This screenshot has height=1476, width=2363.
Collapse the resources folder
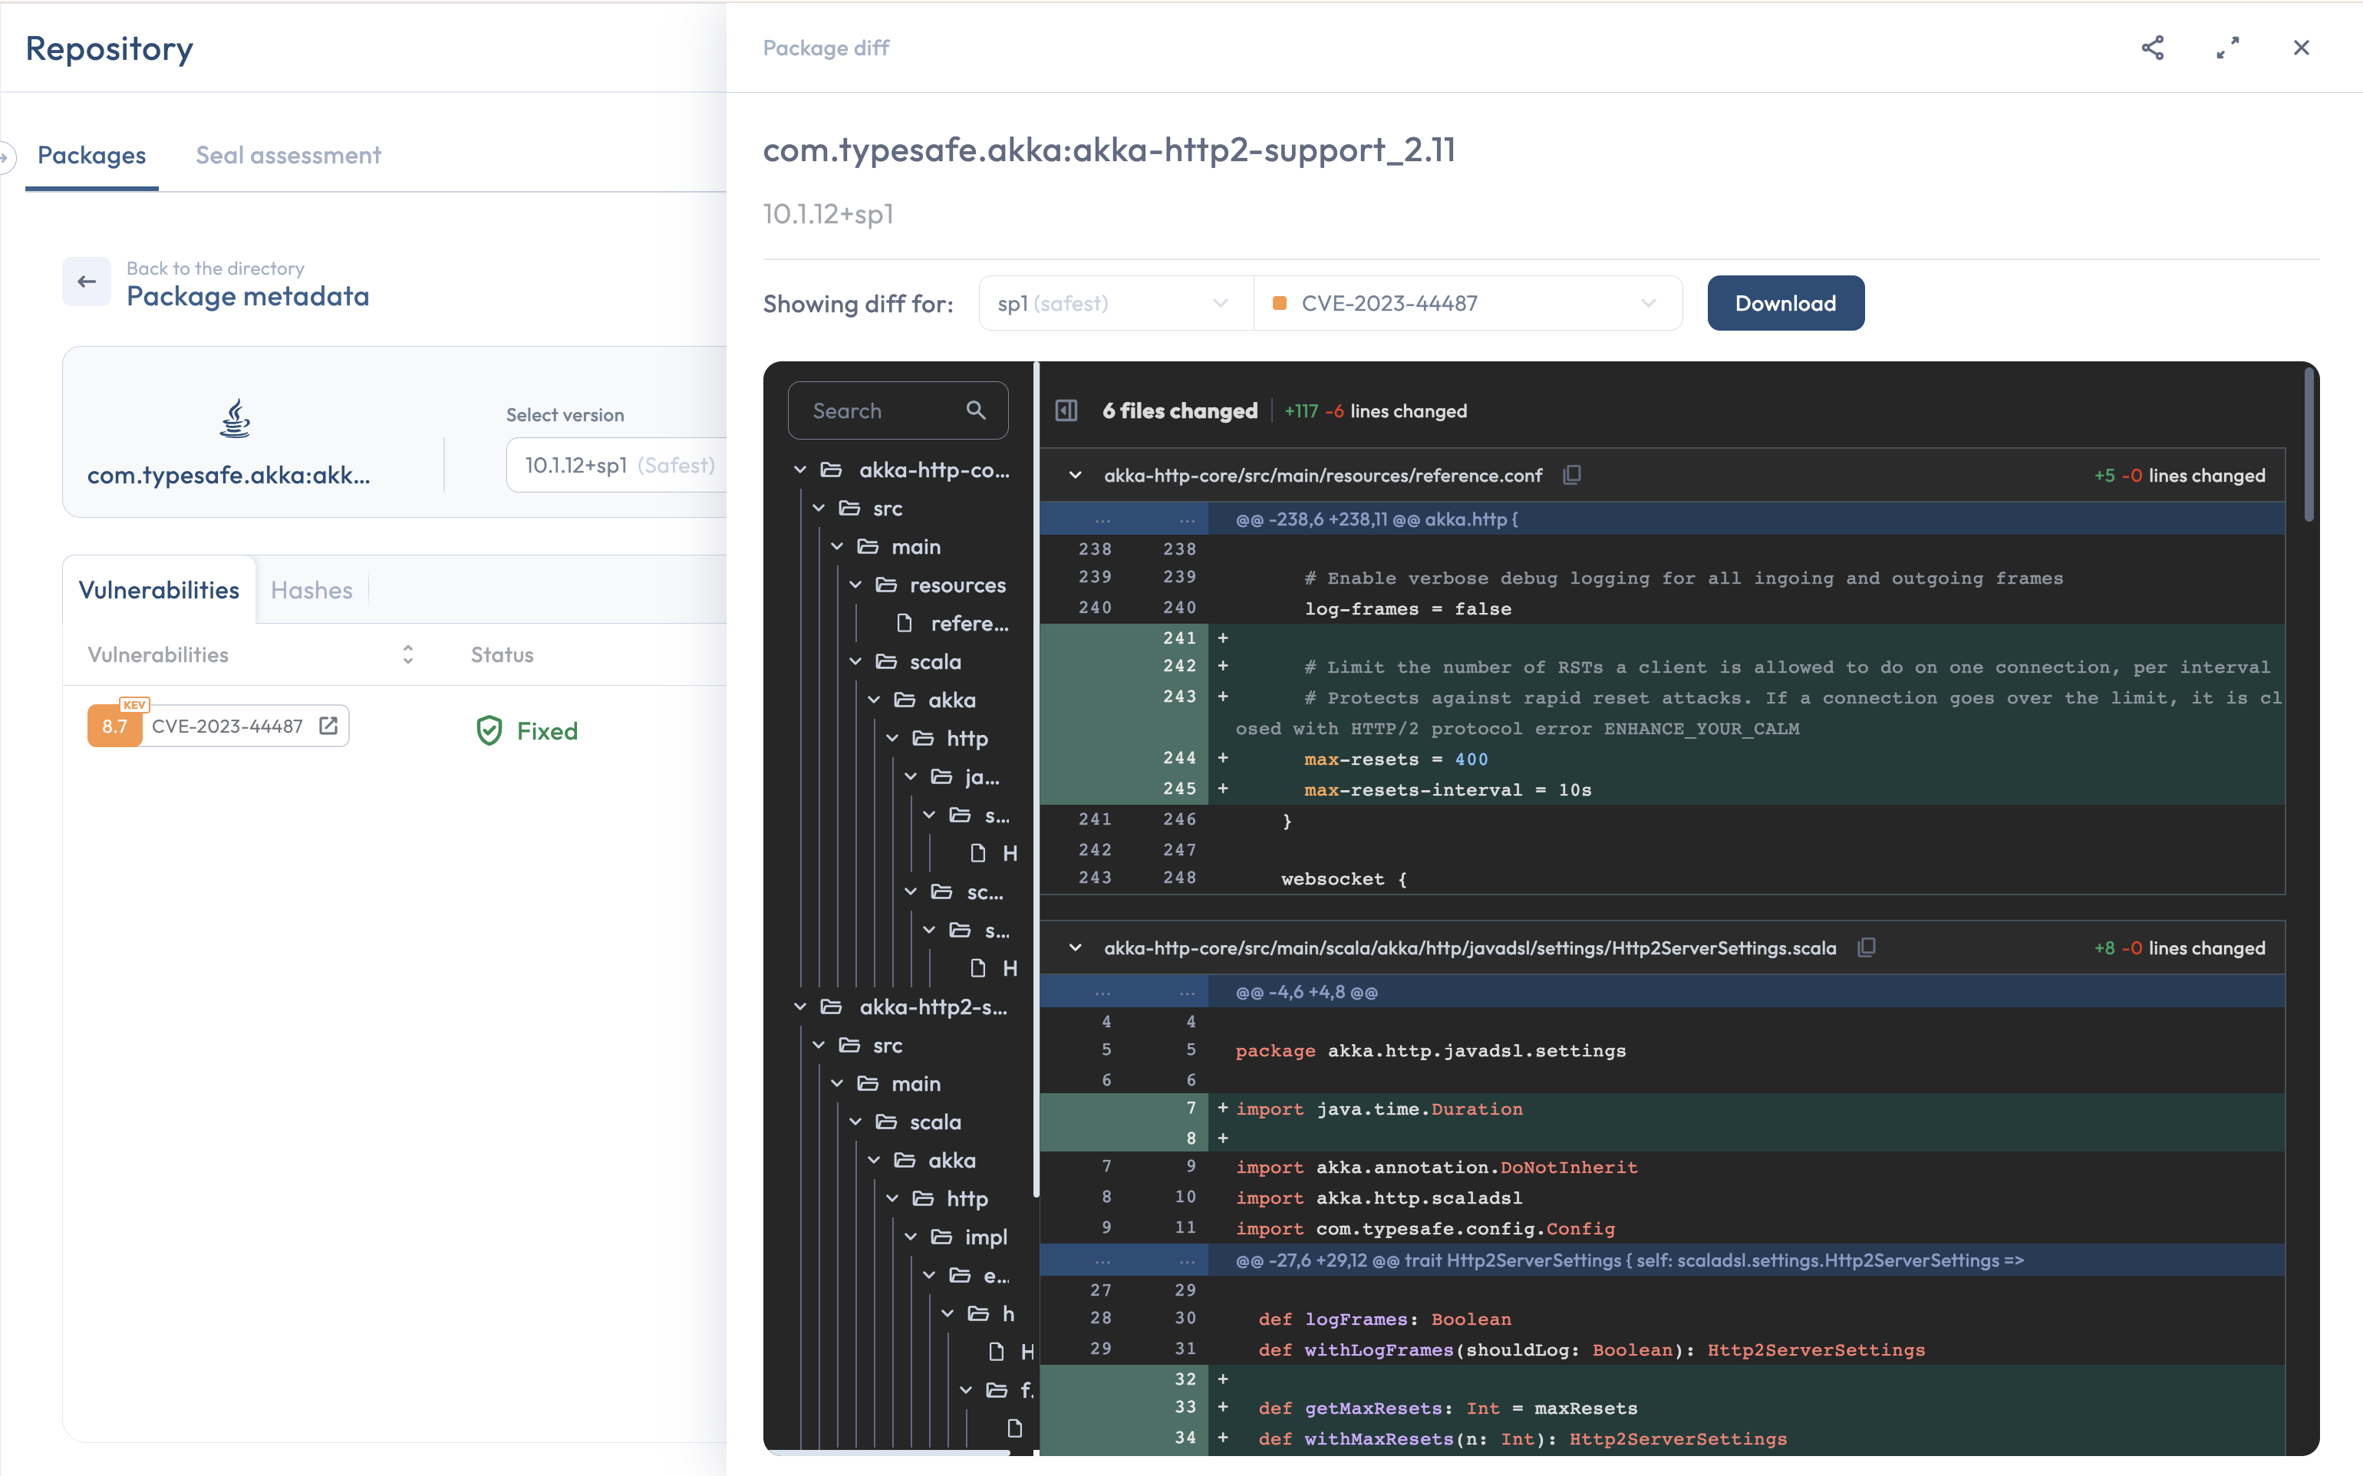pos(855,585)
